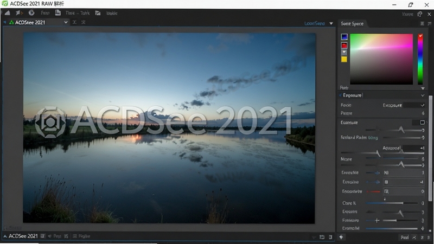Click the Fakieara slider track
Screen dimensions: 434x244
[x=400, y=221]
